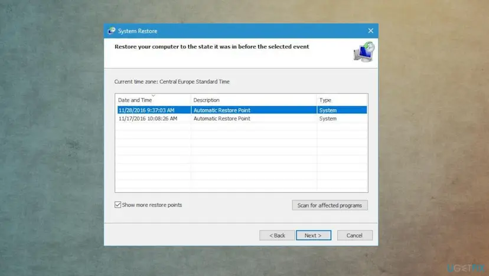
Task: Open Scan for affected programs
Action: tap(330, 205)
